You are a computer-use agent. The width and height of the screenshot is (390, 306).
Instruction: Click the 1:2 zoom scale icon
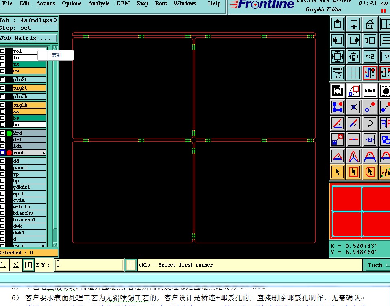pyautogui.click(x=370, y=57)
